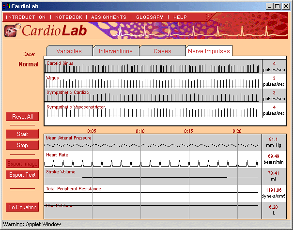
Task: Click the Export Text button
Action: click(22, 175)
